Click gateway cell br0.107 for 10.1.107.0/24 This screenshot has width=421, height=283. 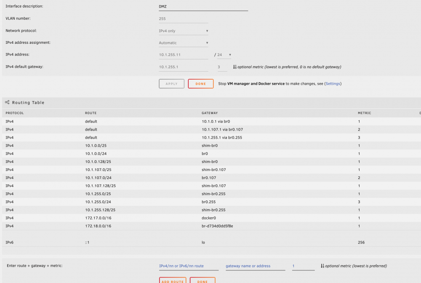point(209,178)
